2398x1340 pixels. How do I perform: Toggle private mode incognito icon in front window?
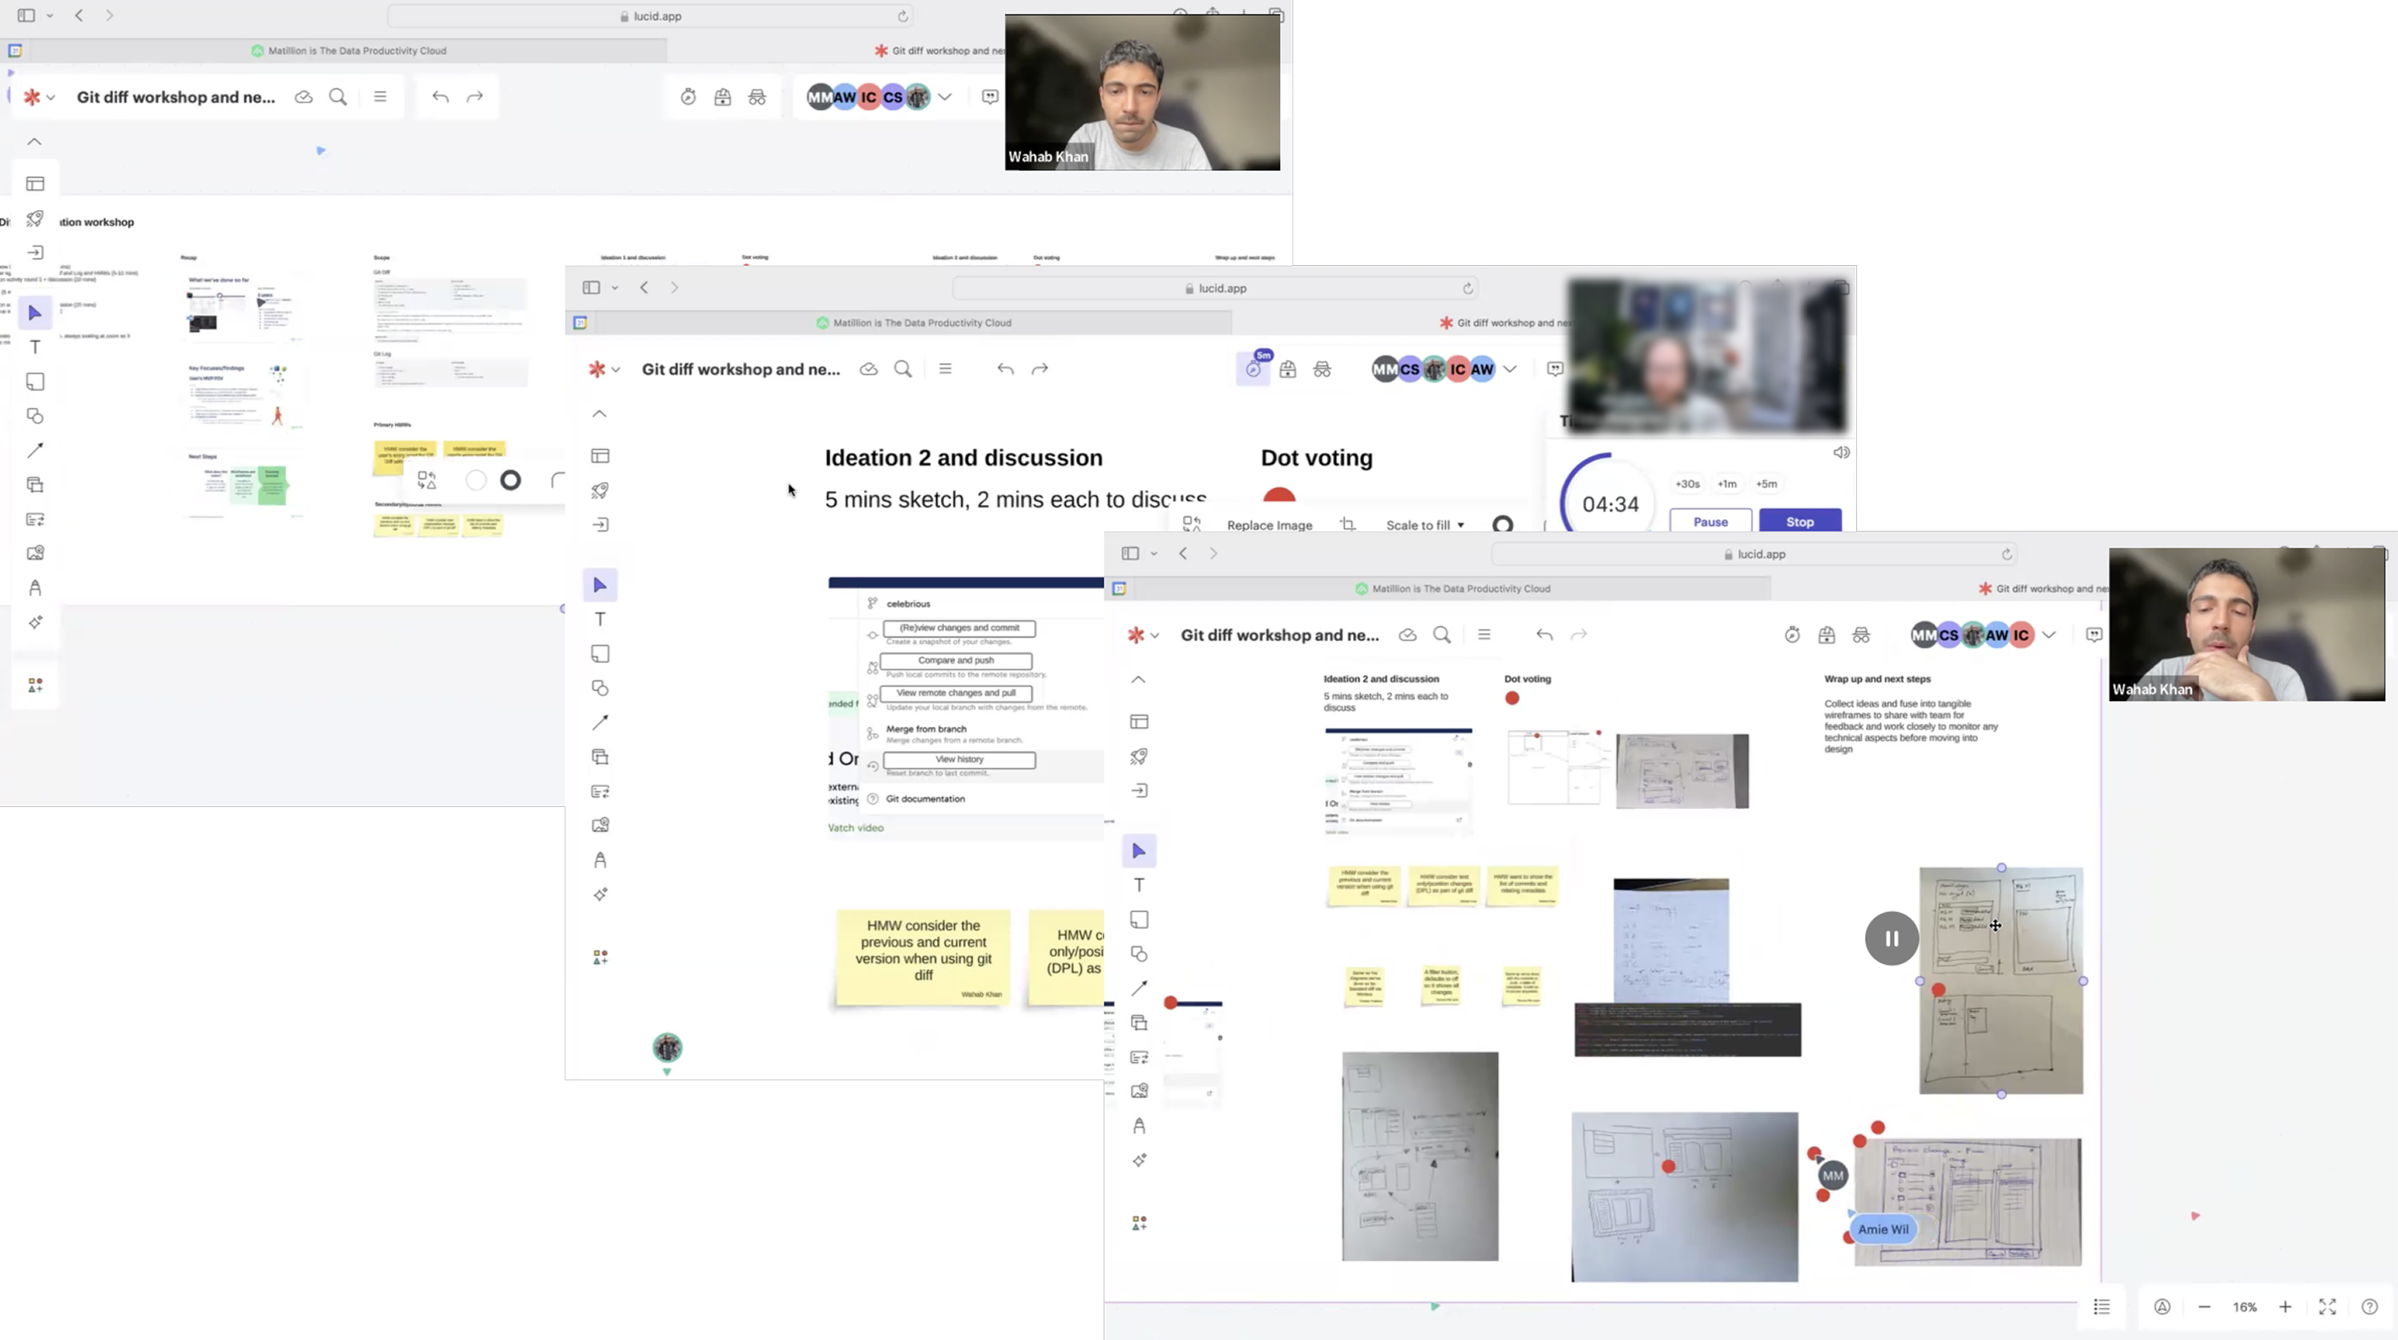point(1861,635)
